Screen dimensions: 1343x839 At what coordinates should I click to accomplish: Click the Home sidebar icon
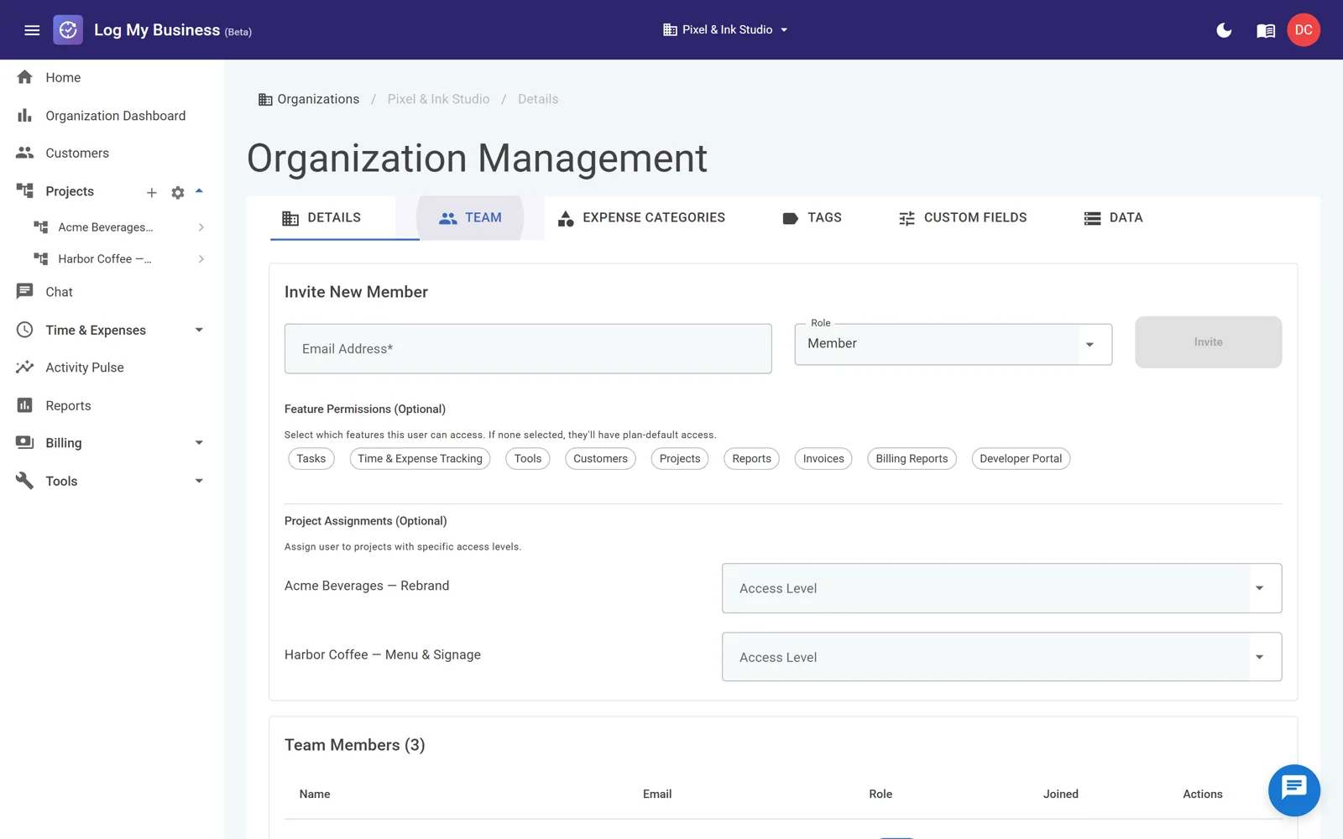tap(25, 77)
